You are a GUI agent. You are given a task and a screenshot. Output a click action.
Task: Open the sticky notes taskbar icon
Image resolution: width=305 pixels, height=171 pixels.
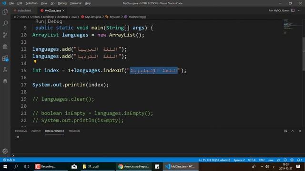157,167
